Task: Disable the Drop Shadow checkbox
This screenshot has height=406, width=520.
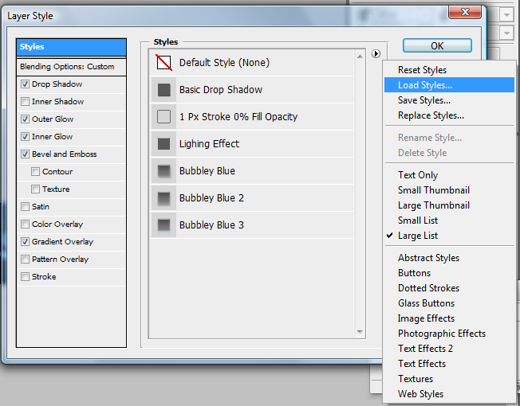Action: [x=26, y=84]
